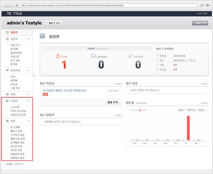213x174 pixels.
Task: Collapse the sidebar with the red arrow handle
Action: tap(34, 76)
